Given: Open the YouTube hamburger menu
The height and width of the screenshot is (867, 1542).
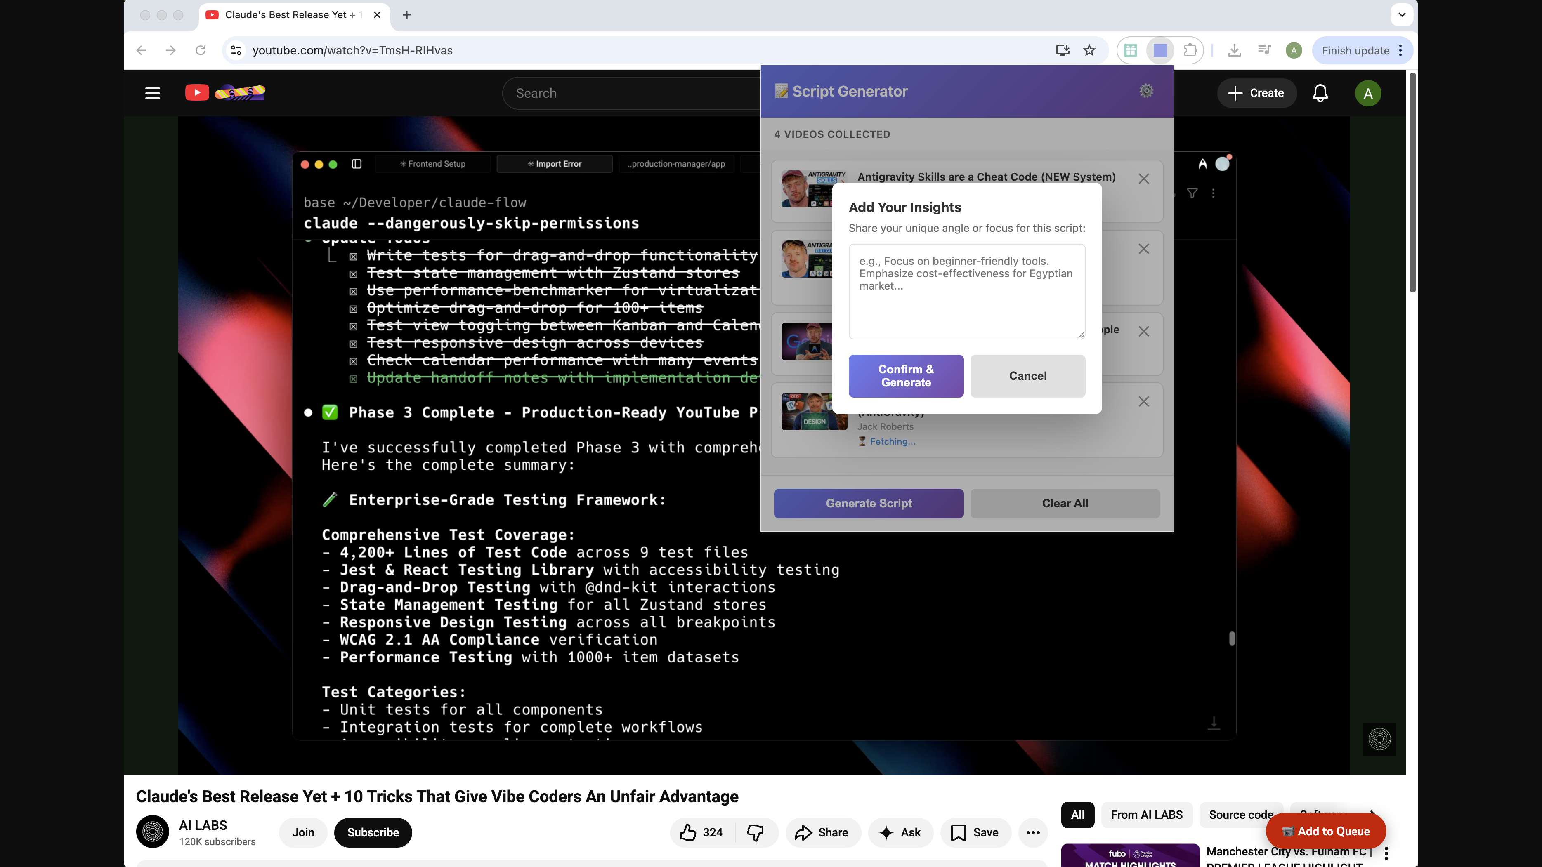Looking at the screenshot, I should (152, 93).
